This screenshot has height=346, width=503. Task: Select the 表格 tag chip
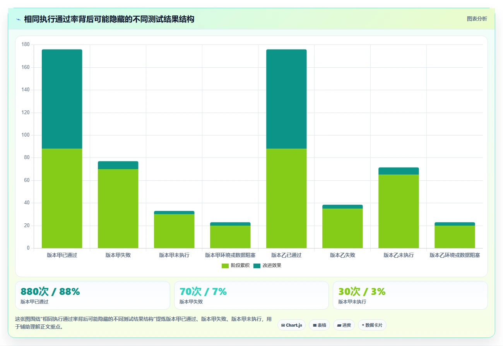(320, 325)
